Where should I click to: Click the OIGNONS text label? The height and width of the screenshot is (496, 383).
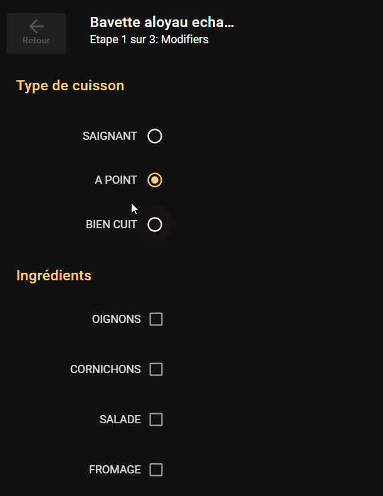click(x=117, y=319)
